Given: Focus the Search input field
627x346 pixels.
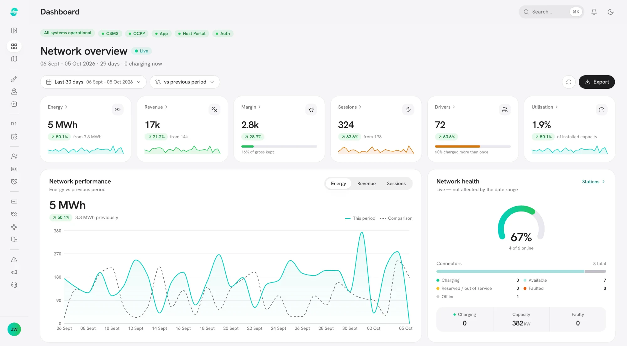Looking at the screenshot, I should pyautogui.click(x=551, y=12).
